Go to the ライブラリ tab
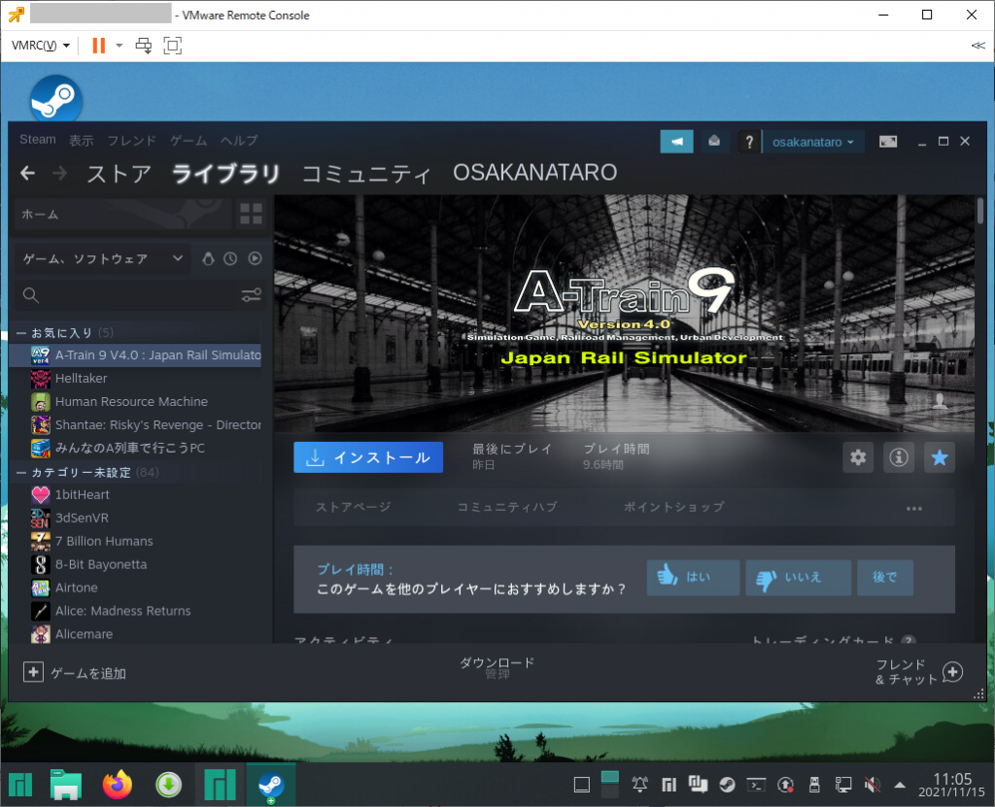 pyautogui.click(x=225, y=173)
